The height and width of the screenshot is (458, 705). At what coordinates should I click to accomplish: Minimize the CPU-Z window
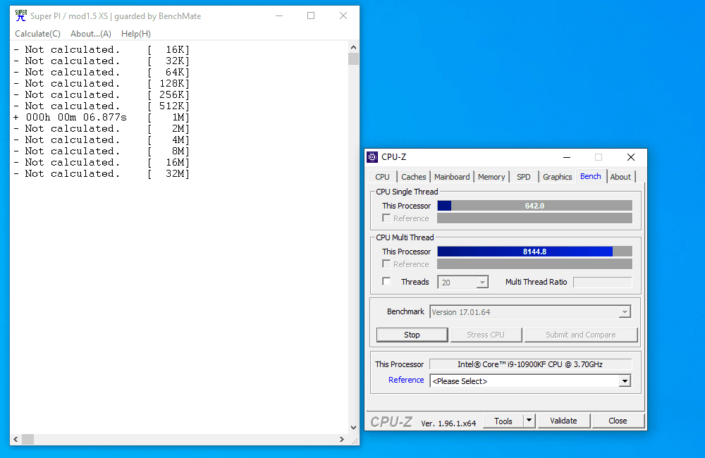pyautogui.click(x=567, y=157)
